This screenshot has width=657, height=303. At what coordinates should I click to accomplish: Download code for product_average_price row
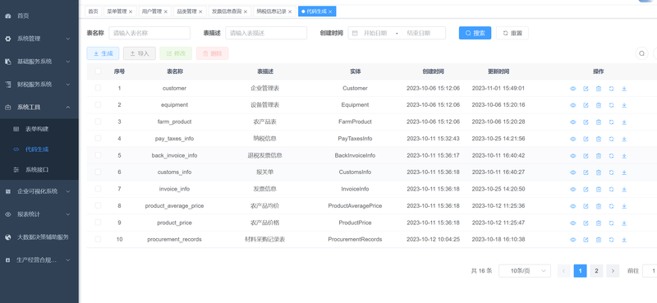624,206
